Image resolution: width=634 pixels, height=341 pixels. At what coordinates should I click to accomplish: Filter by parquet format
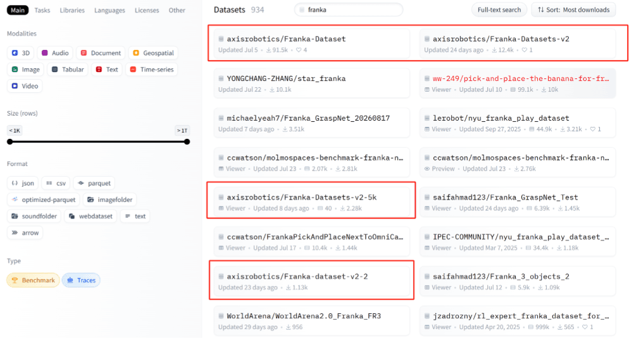pos(94,183)
